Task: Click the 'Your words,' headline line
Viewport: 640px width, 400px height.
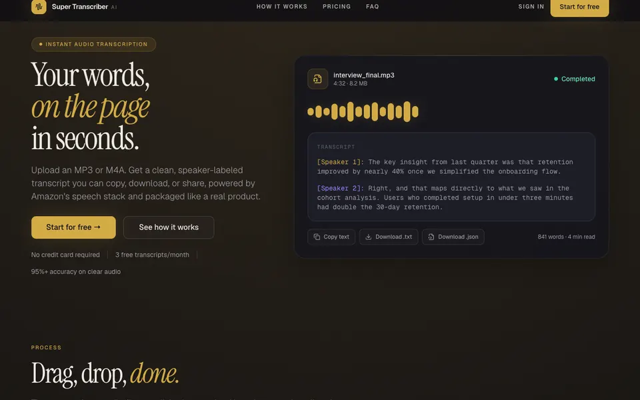Action: [90, 75]
